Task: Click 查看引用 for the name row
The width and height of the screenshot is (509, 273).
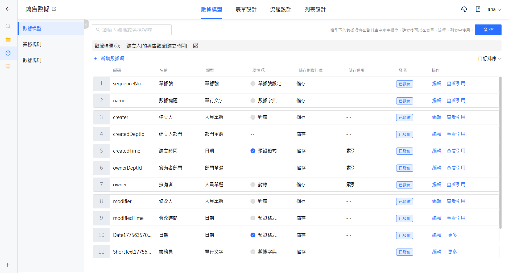Action: click(456, 100)
